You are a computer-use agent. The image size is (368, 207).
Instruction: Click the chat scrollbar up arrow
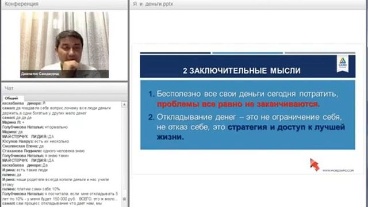pyautogui.click(x=124, y=104)
